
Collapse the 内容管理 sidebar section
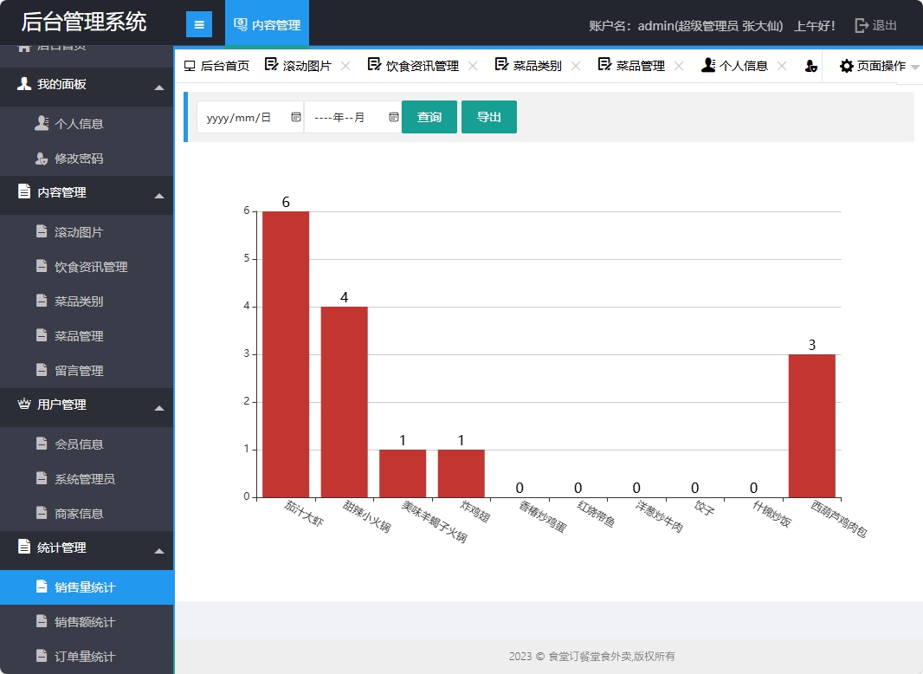[159, 196]
